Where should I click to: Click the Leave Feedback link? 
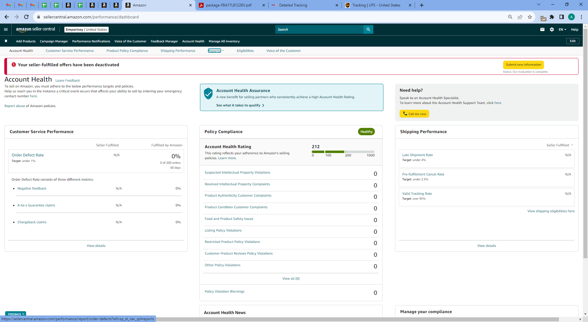click(68, 80)
